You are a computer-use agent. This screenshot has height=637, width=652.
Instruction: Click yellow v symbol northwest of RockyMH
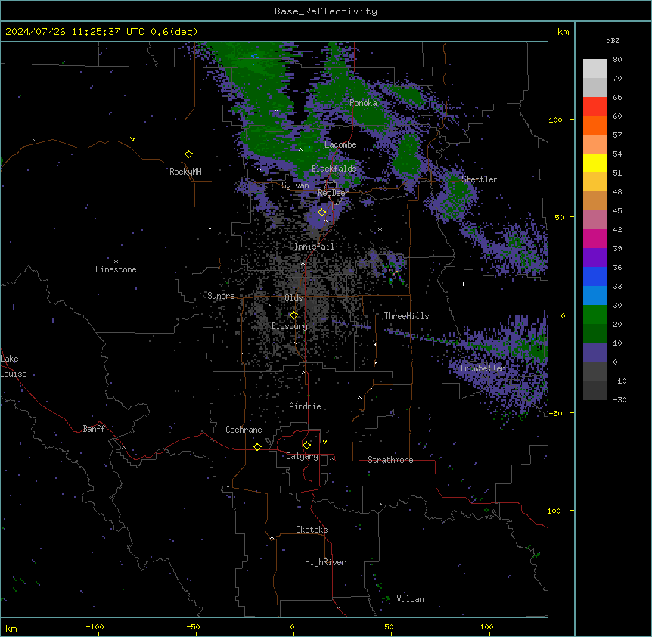(132, 139)
